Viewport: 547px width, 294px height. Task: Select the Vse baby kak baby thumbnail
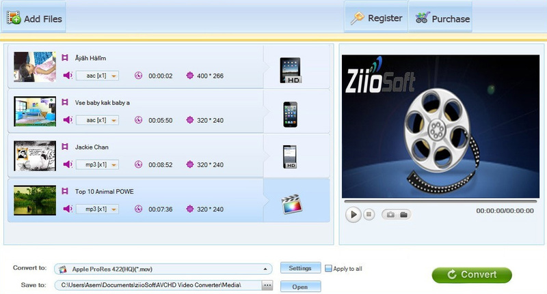(35, 111)
